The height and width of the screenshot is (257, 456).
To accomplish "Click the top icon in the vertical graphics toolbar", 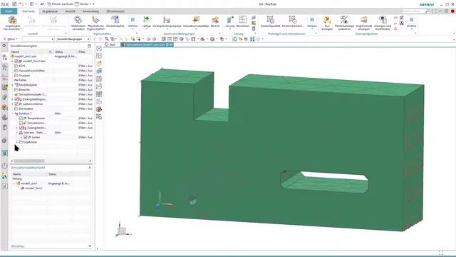I will tap(99, 49).
